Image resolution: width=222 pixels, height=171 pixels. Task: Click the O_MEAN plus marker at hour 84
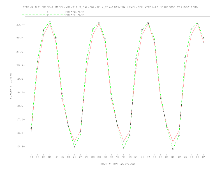pyautogui.click(x=203, y=42)
